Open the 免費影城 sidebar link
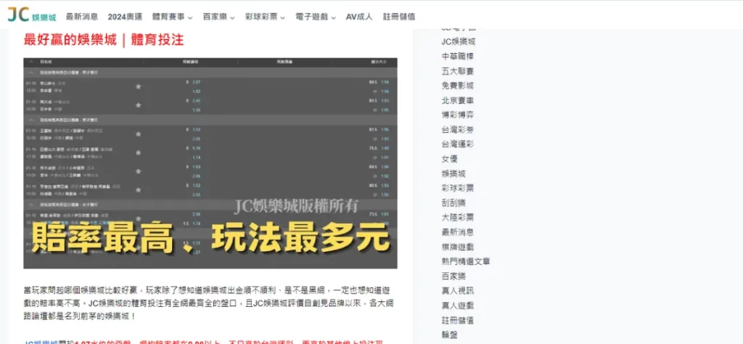Screen dimensions: 743x344 (457, 86)
